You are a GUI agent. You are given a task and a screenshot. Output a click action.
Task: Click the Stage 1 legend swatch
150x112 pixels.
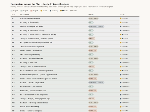(11, 11)
